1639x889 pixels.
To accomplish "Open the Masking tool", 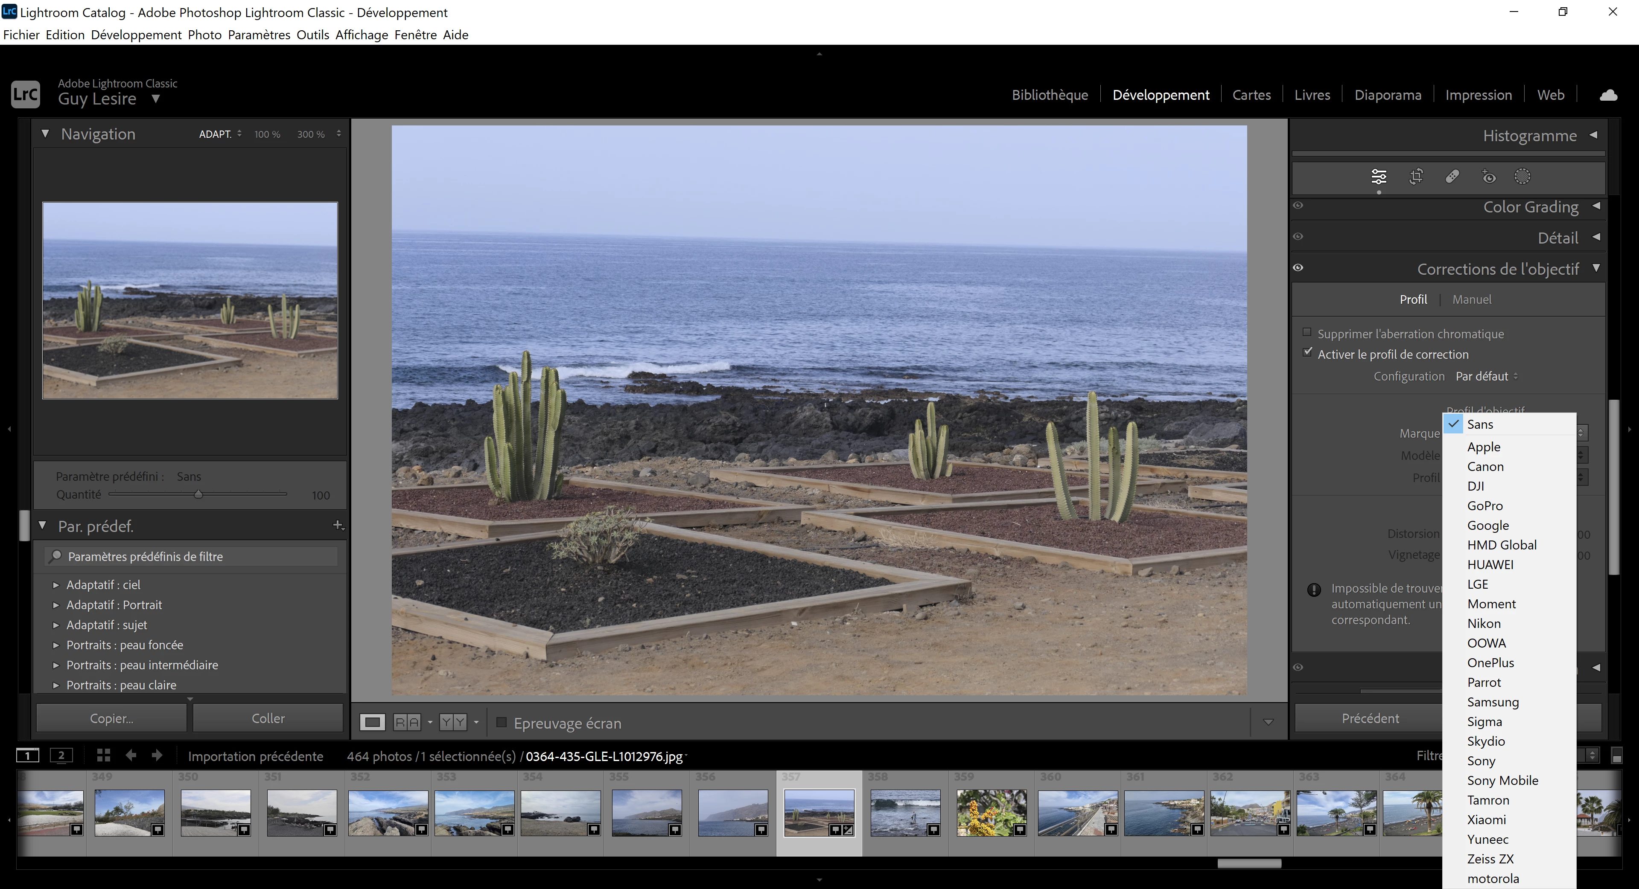I will pos(1522,177).
